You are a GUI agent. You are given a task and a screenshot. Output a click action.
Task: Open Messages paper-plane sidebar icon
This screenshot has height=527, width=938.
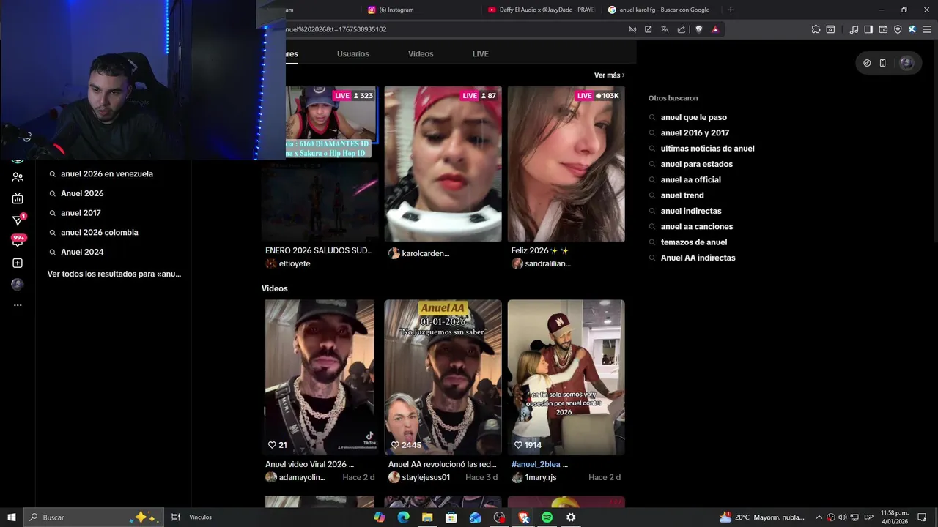point(18,220)
